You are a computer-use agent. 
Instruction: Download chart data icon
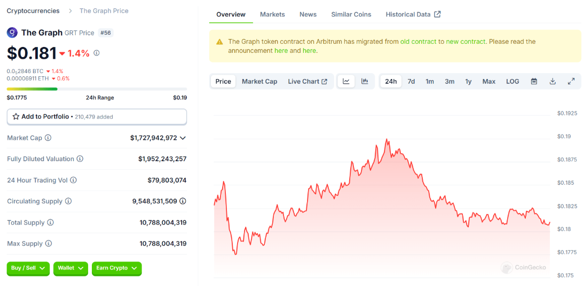pos(553,81)
